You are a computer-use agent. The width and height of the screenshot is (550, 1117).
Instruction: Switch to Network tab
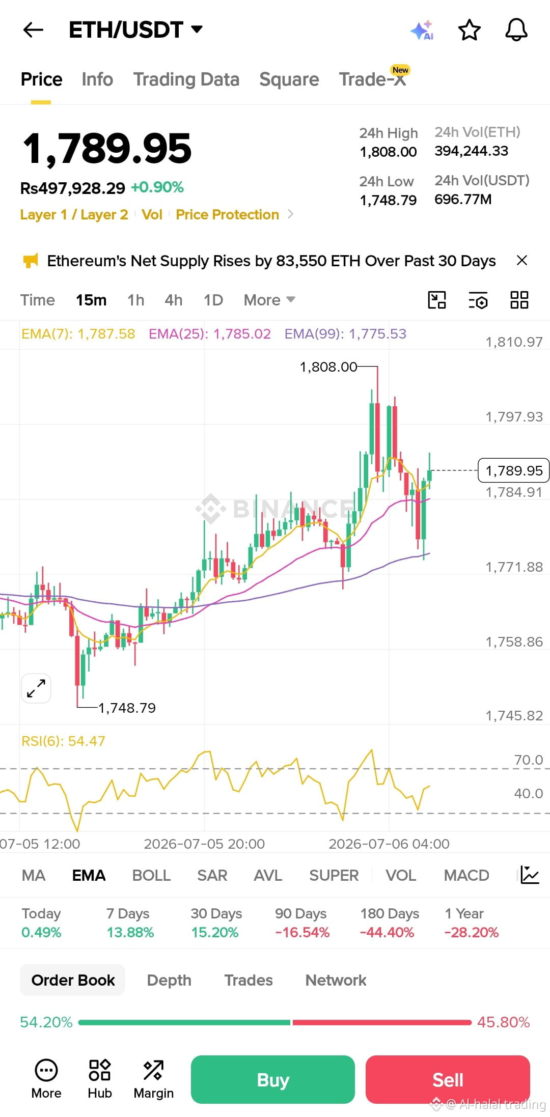tap(336, 980)
